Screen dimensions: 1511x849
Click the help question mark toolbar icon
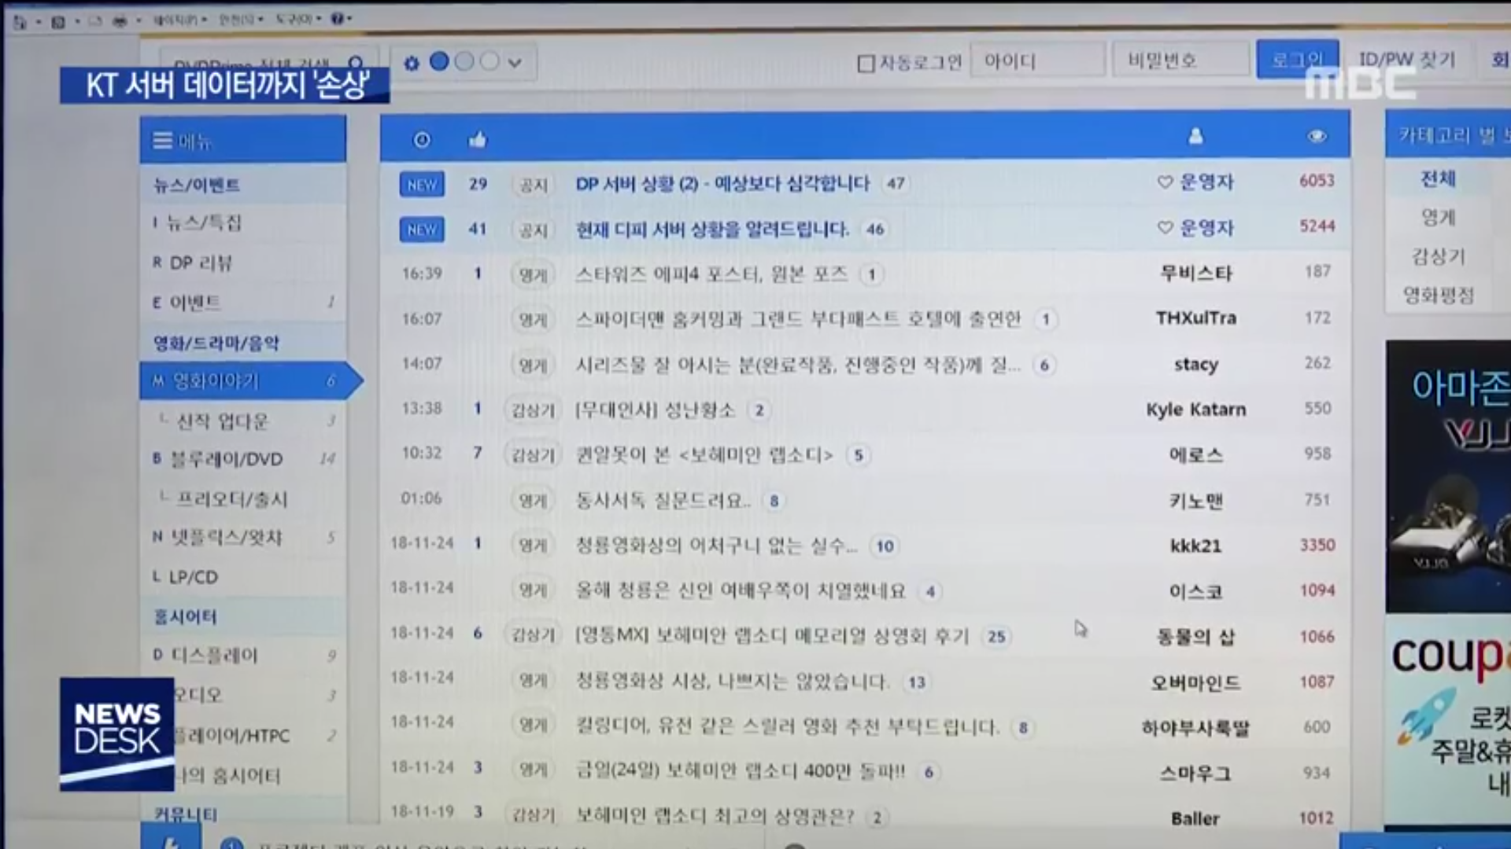tap(337, 19)
